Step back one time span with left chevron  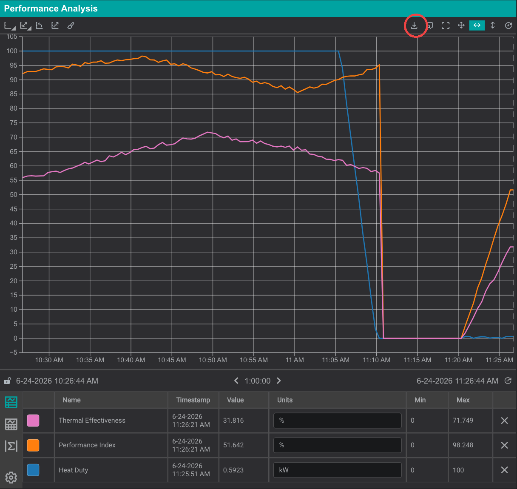[x=236, y=381]
